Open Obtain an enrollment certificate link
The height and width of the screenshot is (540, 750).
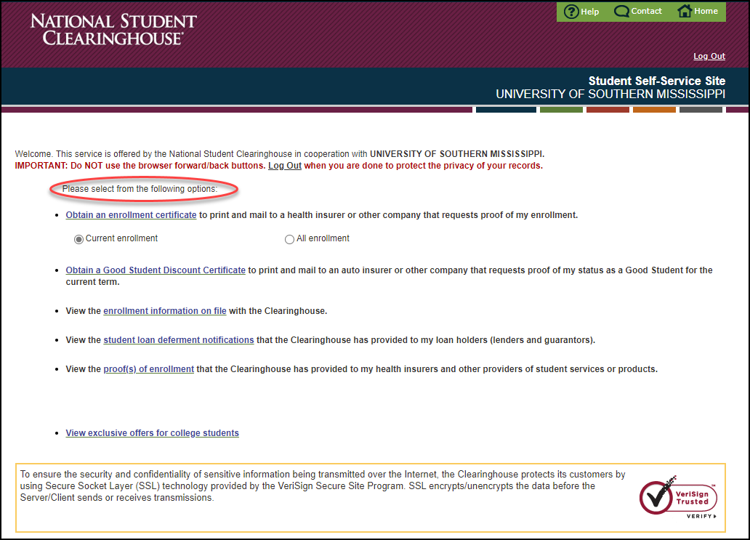click(x=131, y=214)
